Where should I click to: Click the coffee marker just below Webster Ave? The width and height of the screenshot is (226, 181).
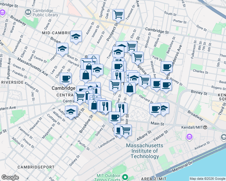click(x=156, y=84)
